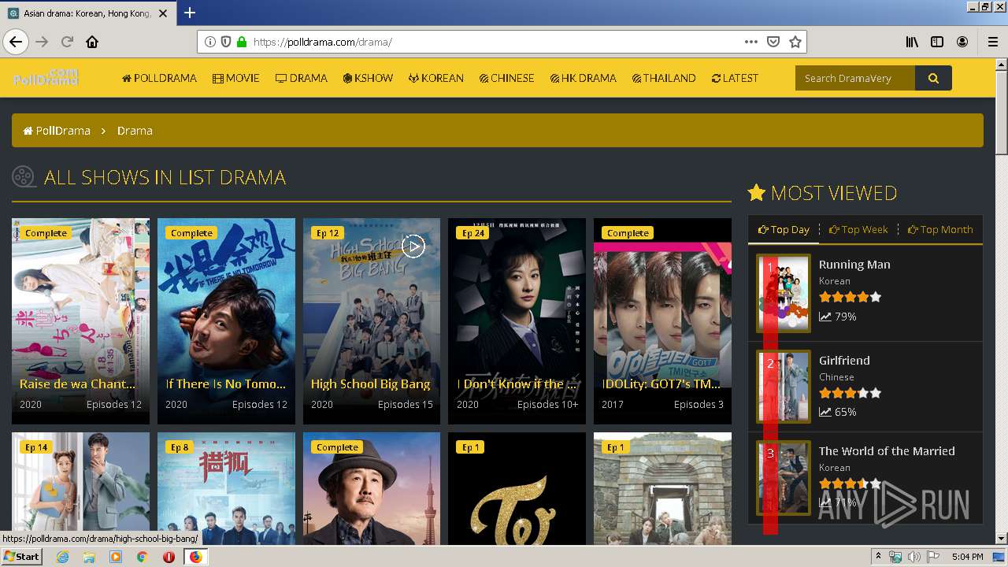
Task: Open the Ep 14 drama poster card
Action: [x=80, y=488]
